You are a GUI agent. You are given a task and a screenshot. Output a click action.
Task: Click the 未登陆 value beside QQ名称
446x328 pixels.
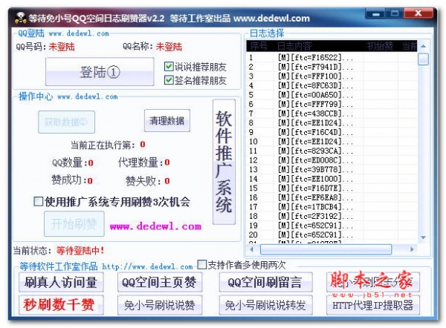coord(169,47)
